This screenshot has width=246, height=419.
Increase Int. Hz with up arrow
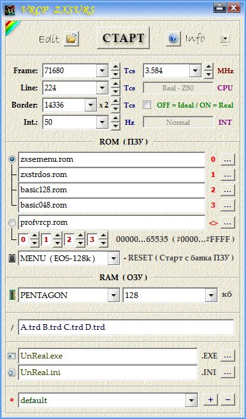tap(115, 118)
